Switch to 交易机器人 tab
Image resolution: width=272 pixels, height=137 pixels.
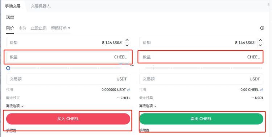[x=40, y=6]
